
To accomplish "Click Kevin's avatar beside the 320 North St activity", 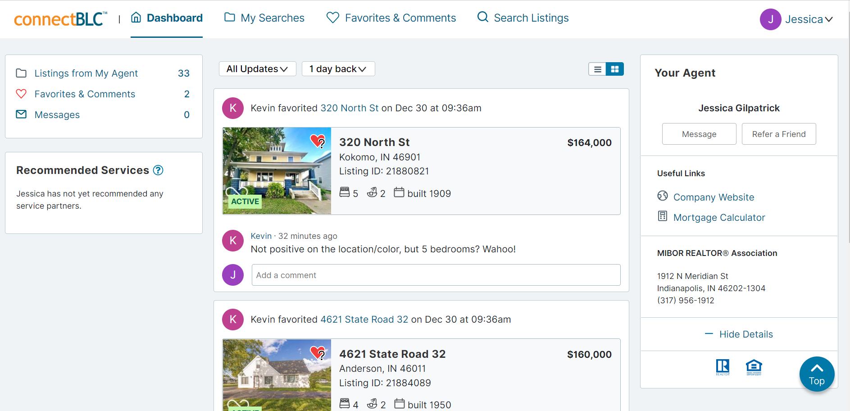I will (233, 108).
